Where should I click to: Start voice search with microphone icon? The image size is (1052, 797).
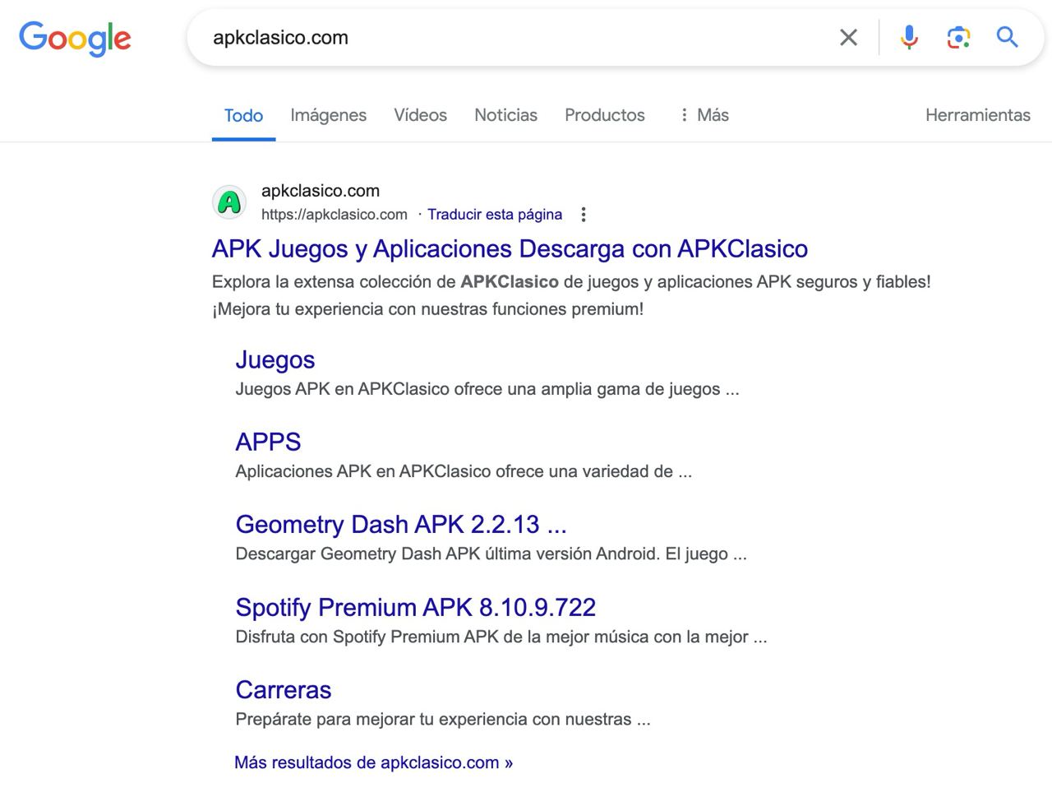click(909, 37)
